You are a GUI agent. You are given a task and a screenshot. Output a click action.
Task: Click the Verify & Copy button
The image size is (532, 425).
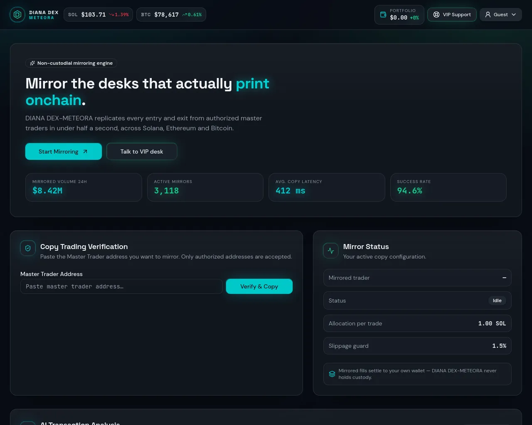coord(259,286)
